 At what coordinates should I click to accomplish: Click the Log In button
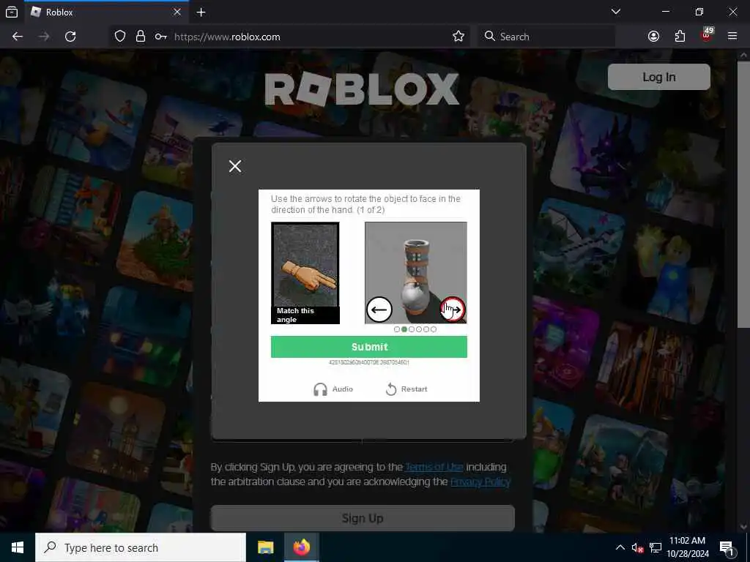[x=658, y=77]
